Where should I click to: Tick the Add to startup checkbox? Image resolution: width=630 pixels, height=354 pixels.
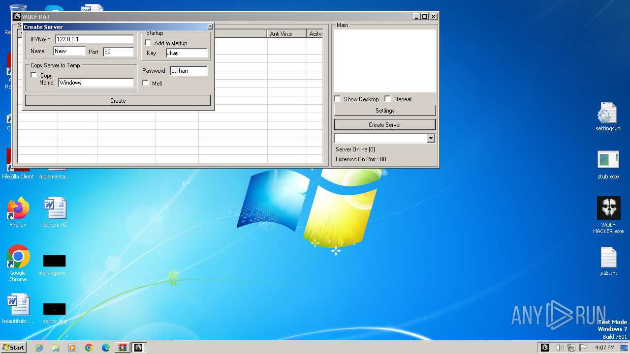[x=148, y=43]
